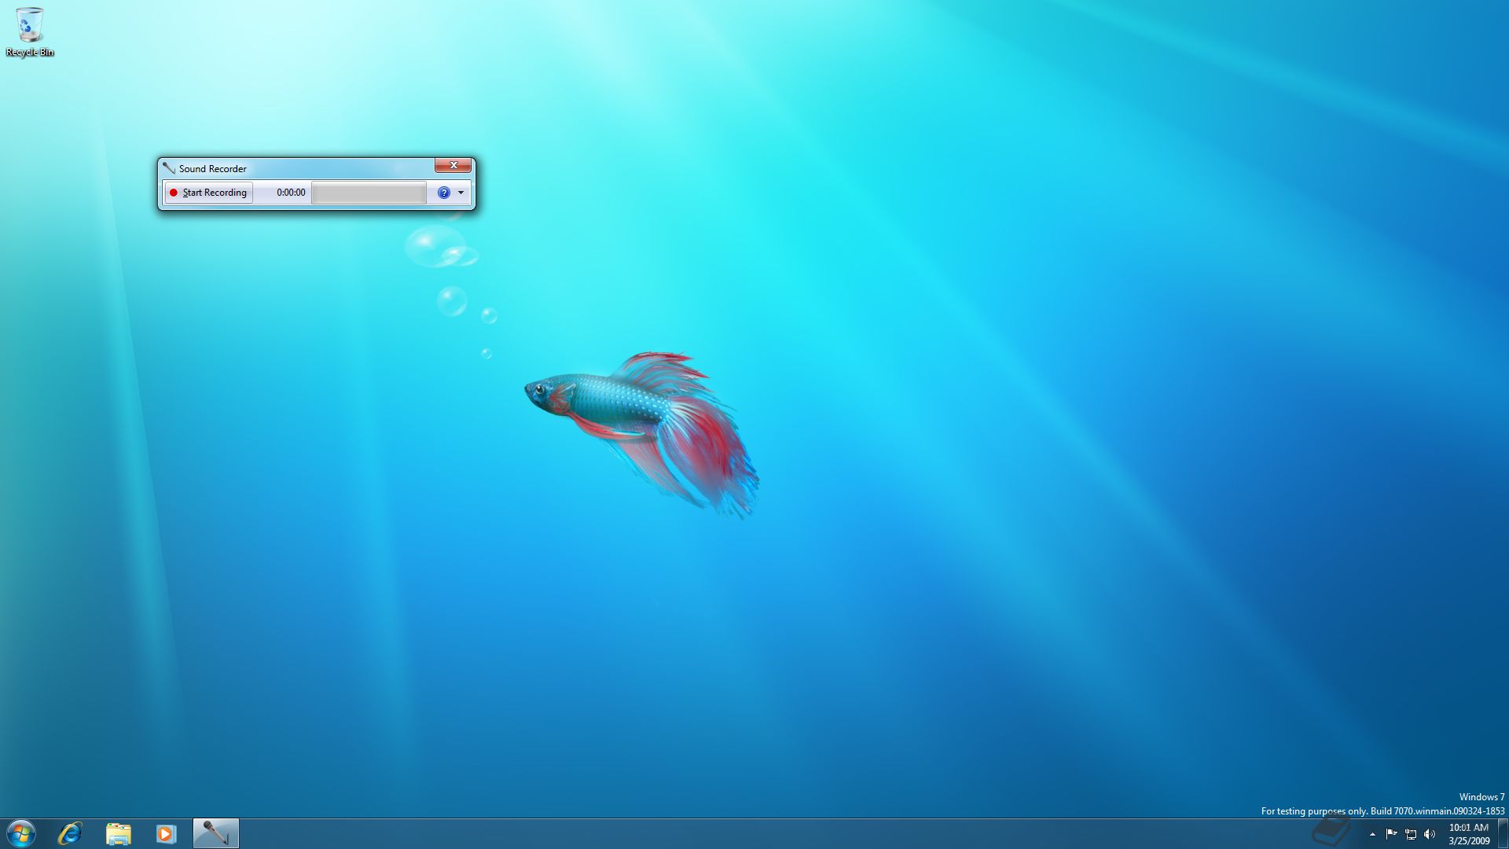Open Windows Explorer from the taskbar
This screenshot has height=849, width=1509.
(x=118, y=833)
